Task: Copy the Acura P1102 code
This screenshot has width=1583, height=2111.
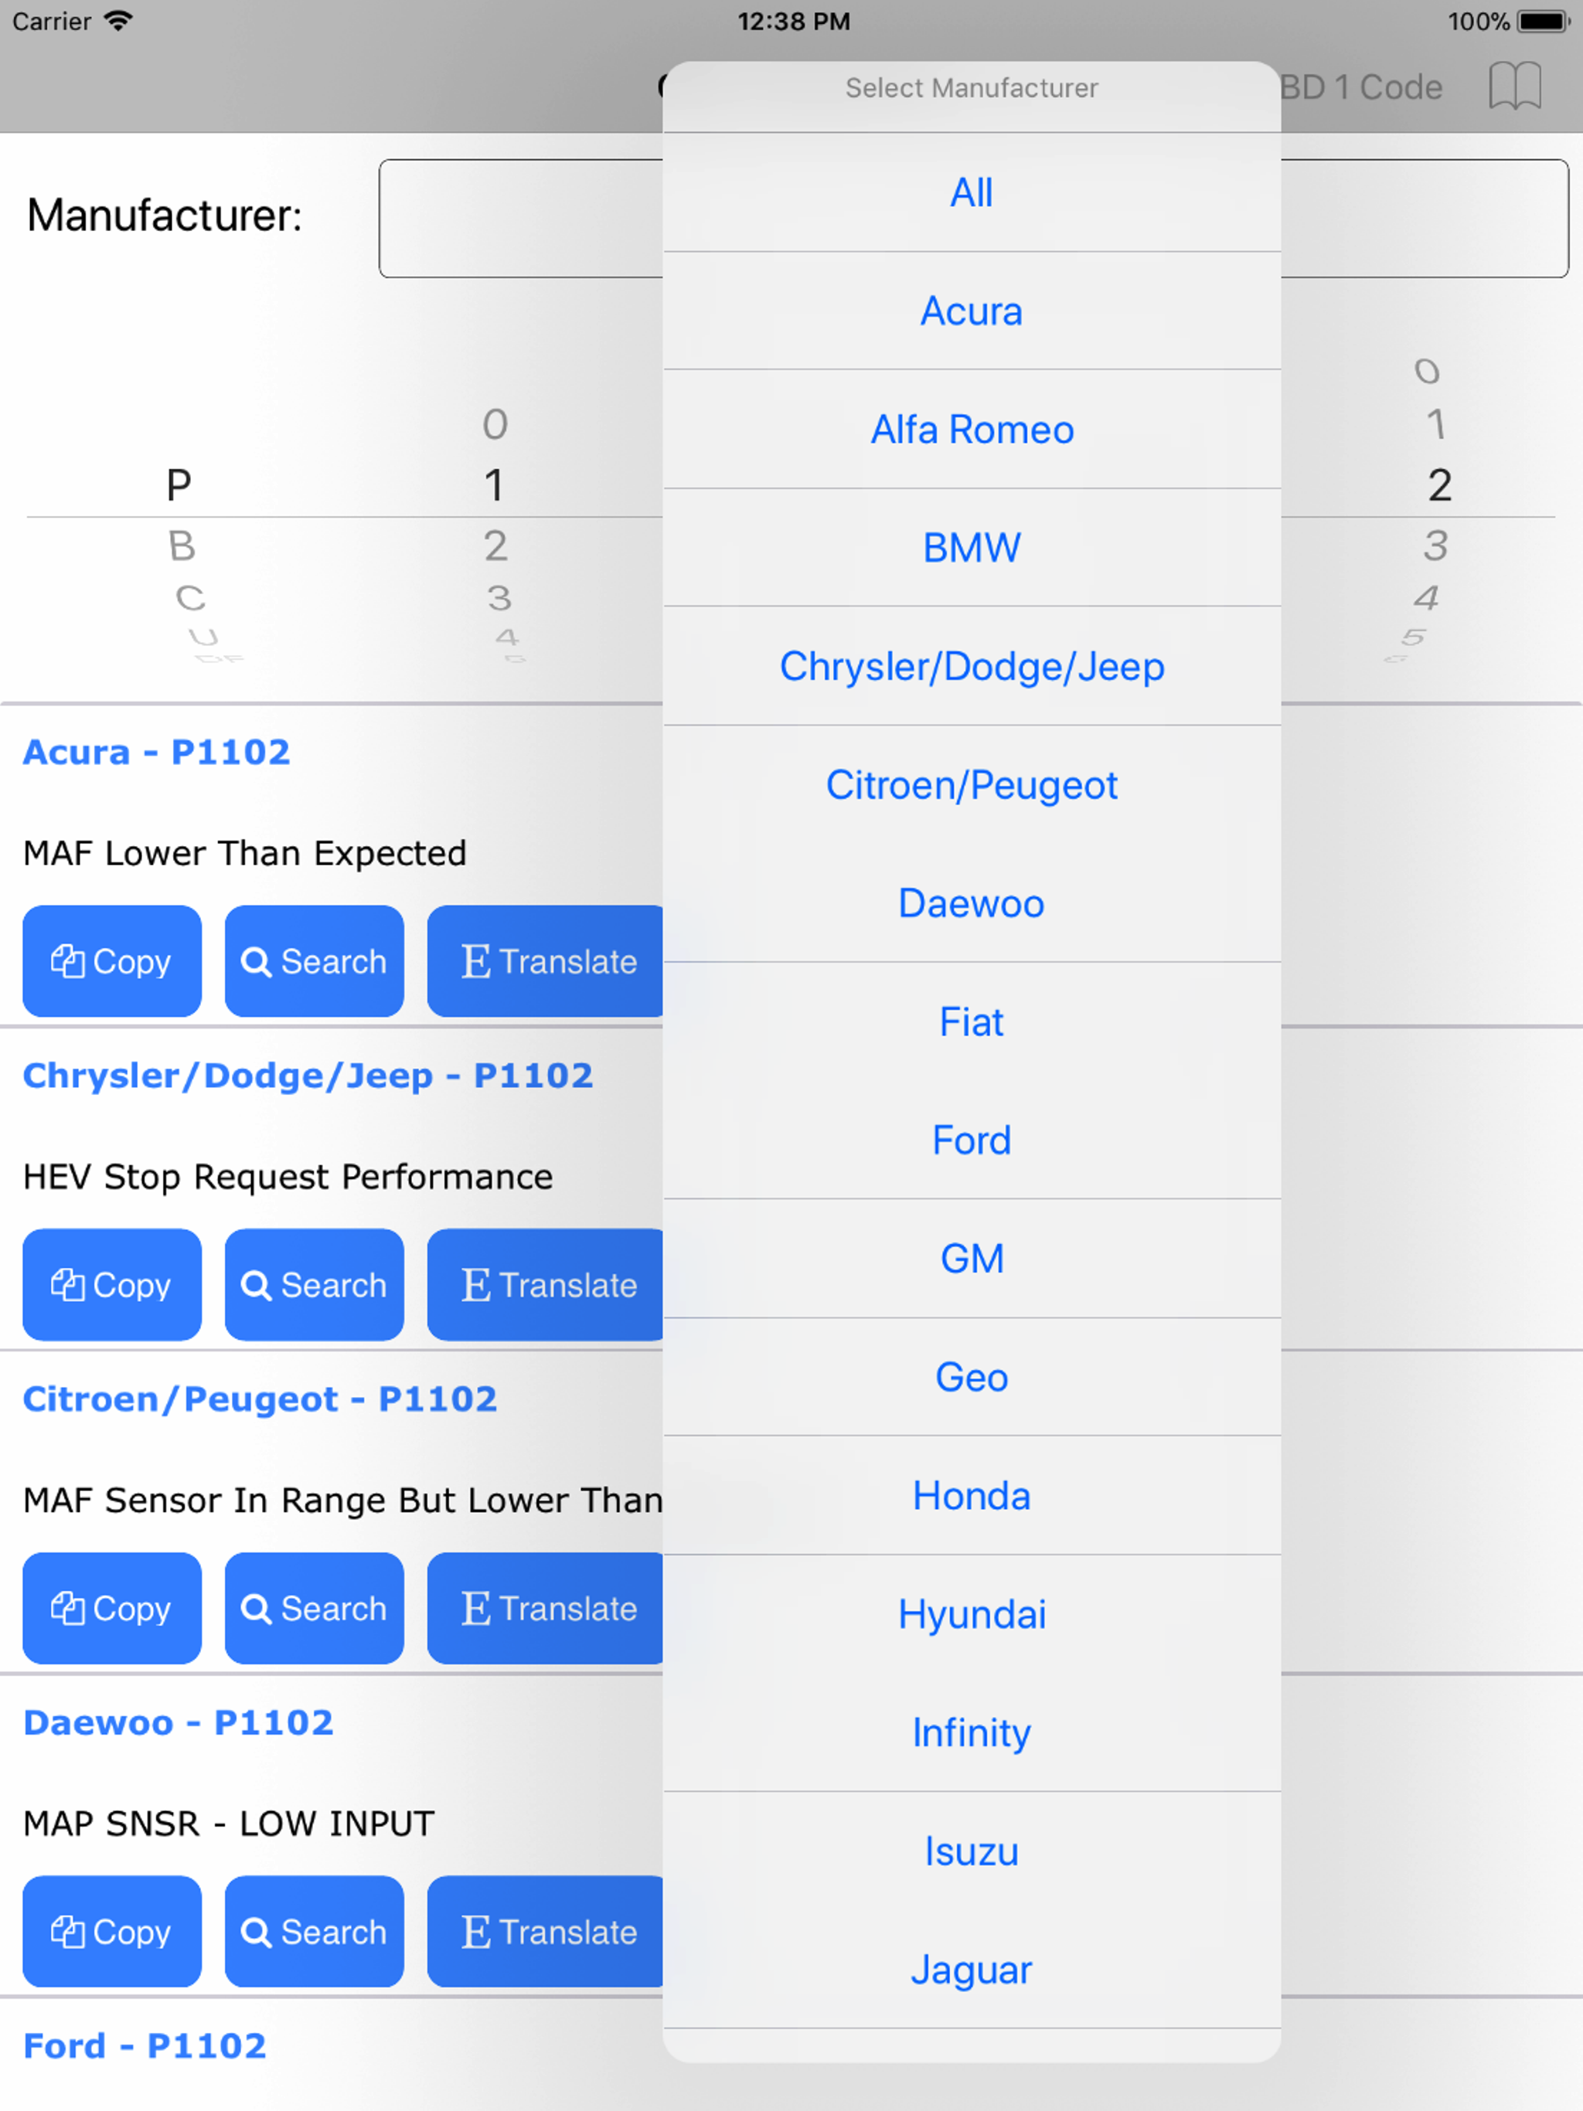Action: point(112,961)
